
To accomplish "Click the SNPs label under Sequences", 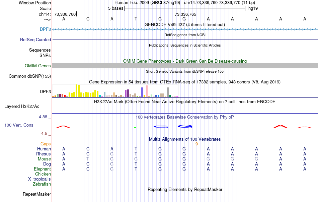I will click(45, 55).
